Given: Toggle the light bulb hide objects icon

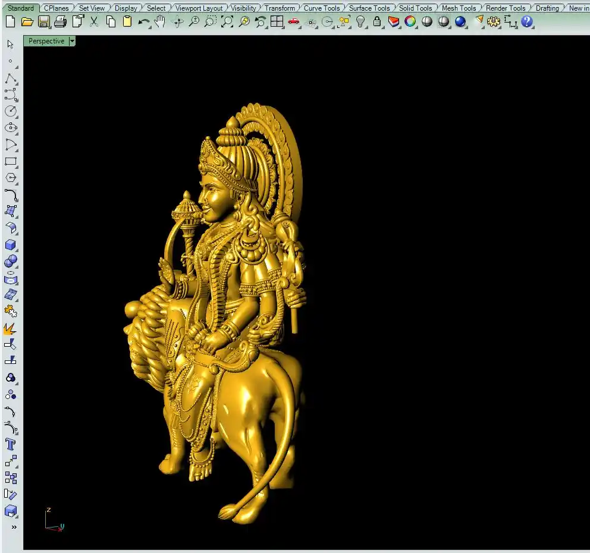Looking at the screenshot, I should click(x=360, y=22).
